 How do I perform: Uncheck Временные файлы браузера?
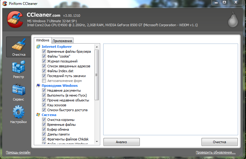tap(44, 51)
